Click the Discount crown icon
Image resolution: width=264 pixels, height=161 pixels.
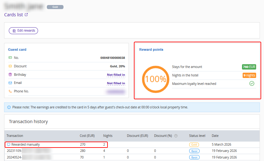(x=10, y=66)
